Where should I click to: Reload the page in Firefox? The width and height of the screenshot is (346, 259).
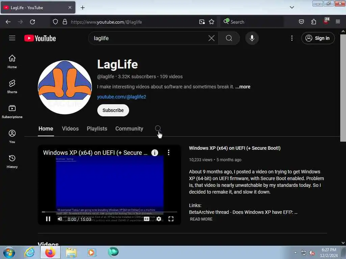pos(32,22)
